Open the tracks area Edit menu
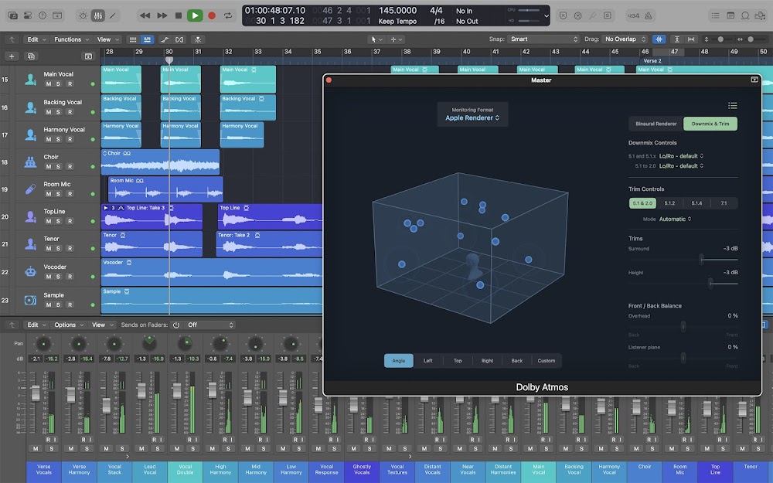This screenshot has width=773, height=483. [36, 39]
